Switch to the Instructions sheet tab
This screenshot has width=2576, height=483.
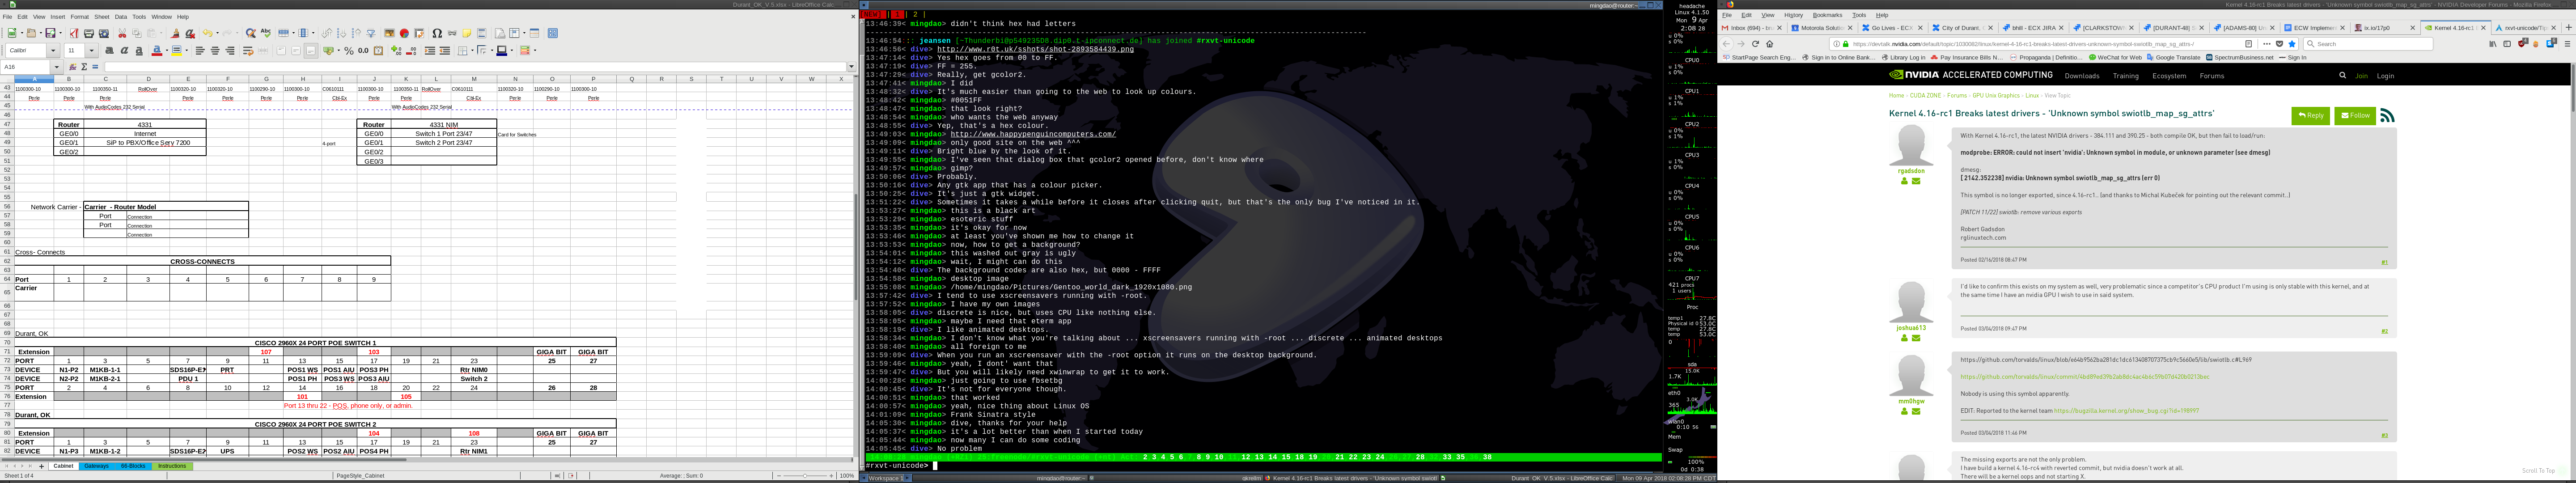(172, 466)
